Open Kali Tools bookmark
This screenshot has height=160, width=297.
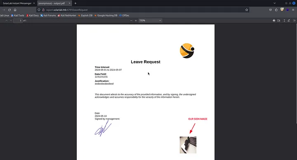click(x=18, y=16)
